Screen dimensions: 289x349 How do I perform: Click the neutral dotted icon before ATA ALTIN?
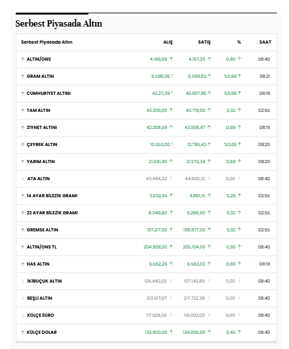click(x=23, y=179)
